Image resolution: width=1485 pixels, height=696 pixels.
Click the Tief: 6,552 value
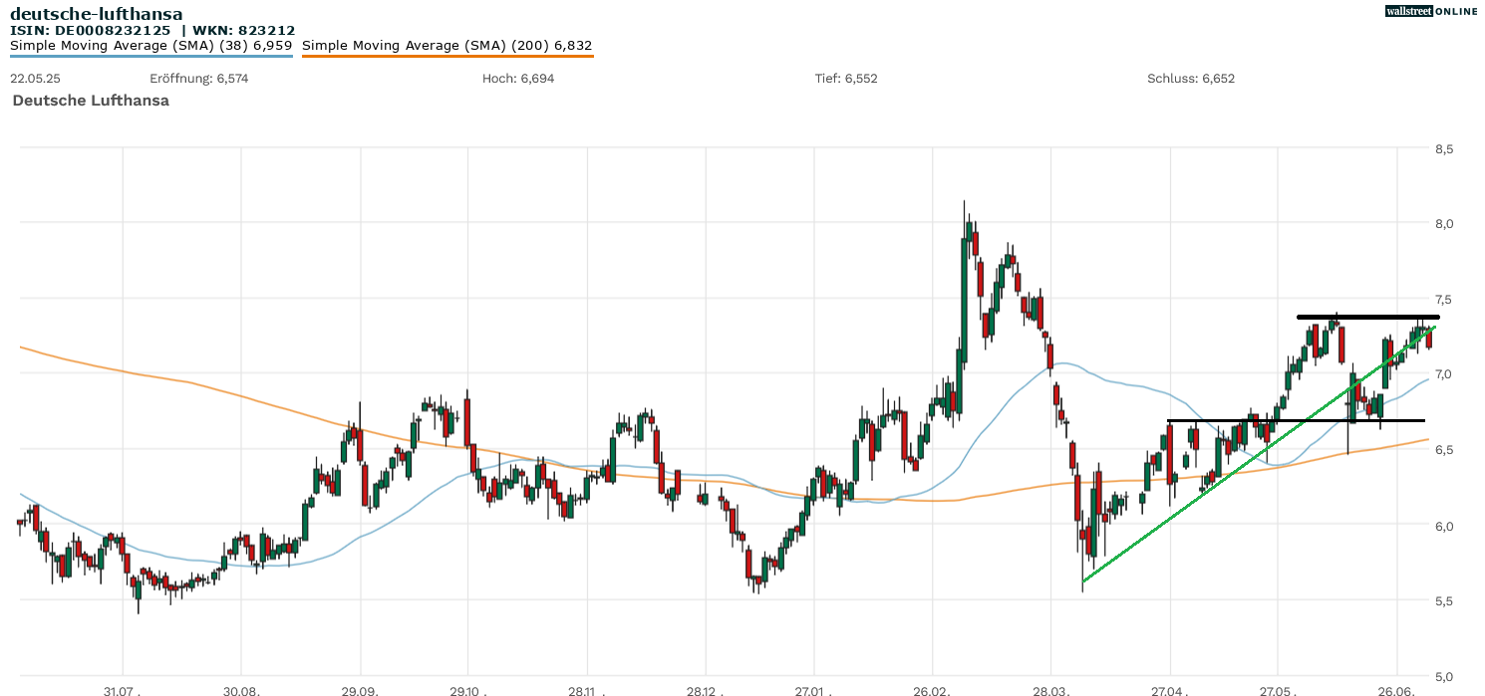click(x=846, y=79)
